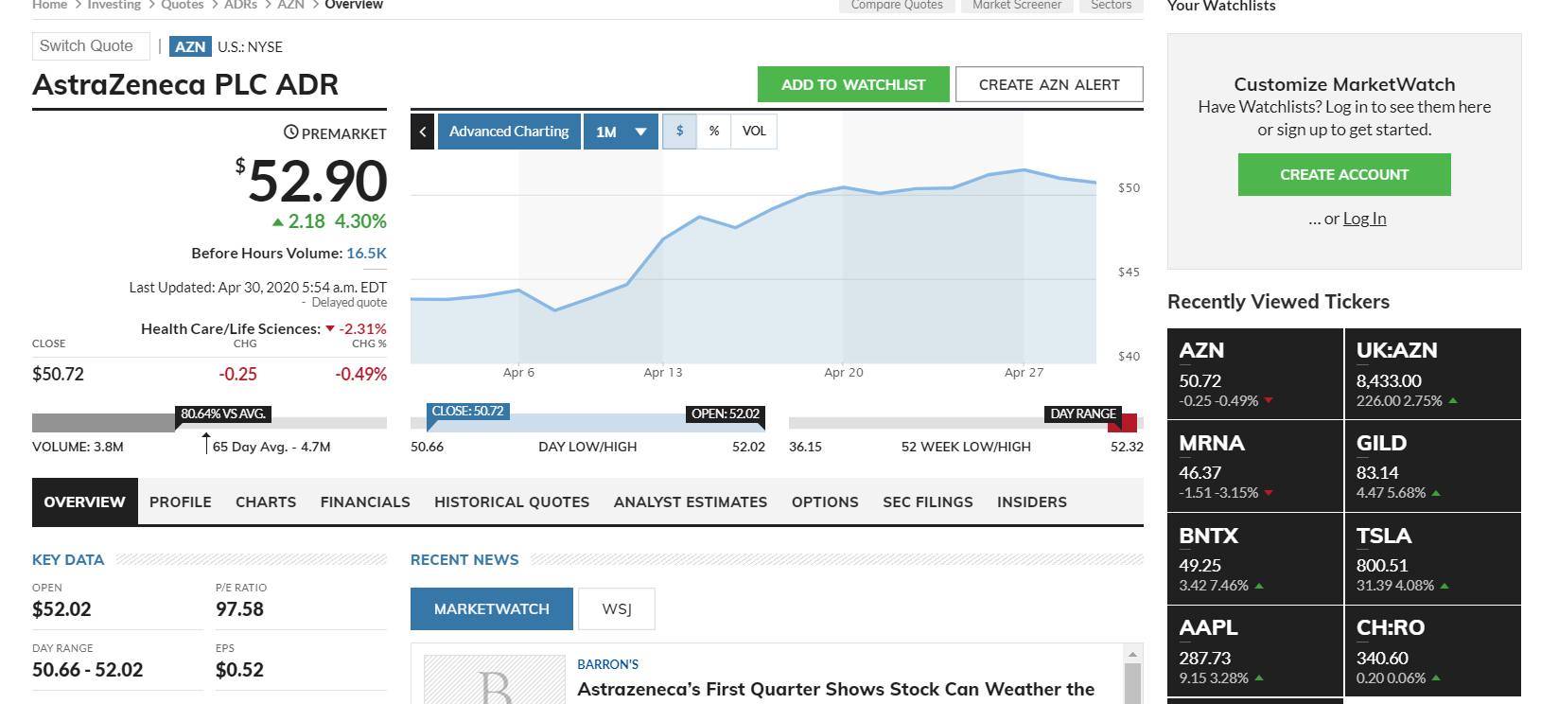Open the CH:RO recently viewed ticker tile
Screen dimensions: 1541x704
pyautogui.click(x=1433, y=651)
